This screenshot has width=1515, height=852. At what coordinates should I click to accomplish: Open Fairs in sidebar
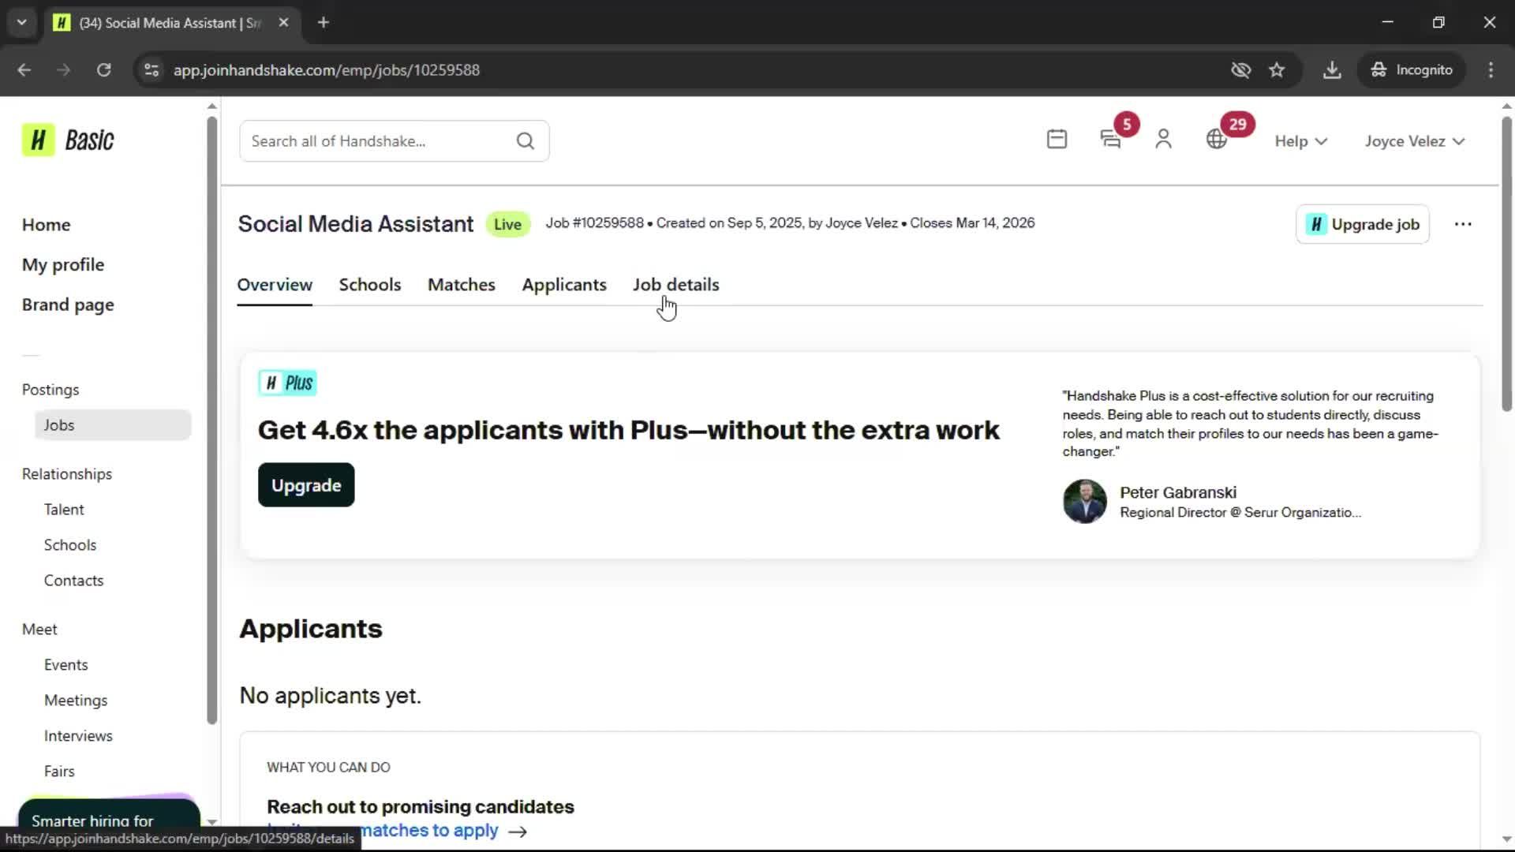tap(59, 772)
